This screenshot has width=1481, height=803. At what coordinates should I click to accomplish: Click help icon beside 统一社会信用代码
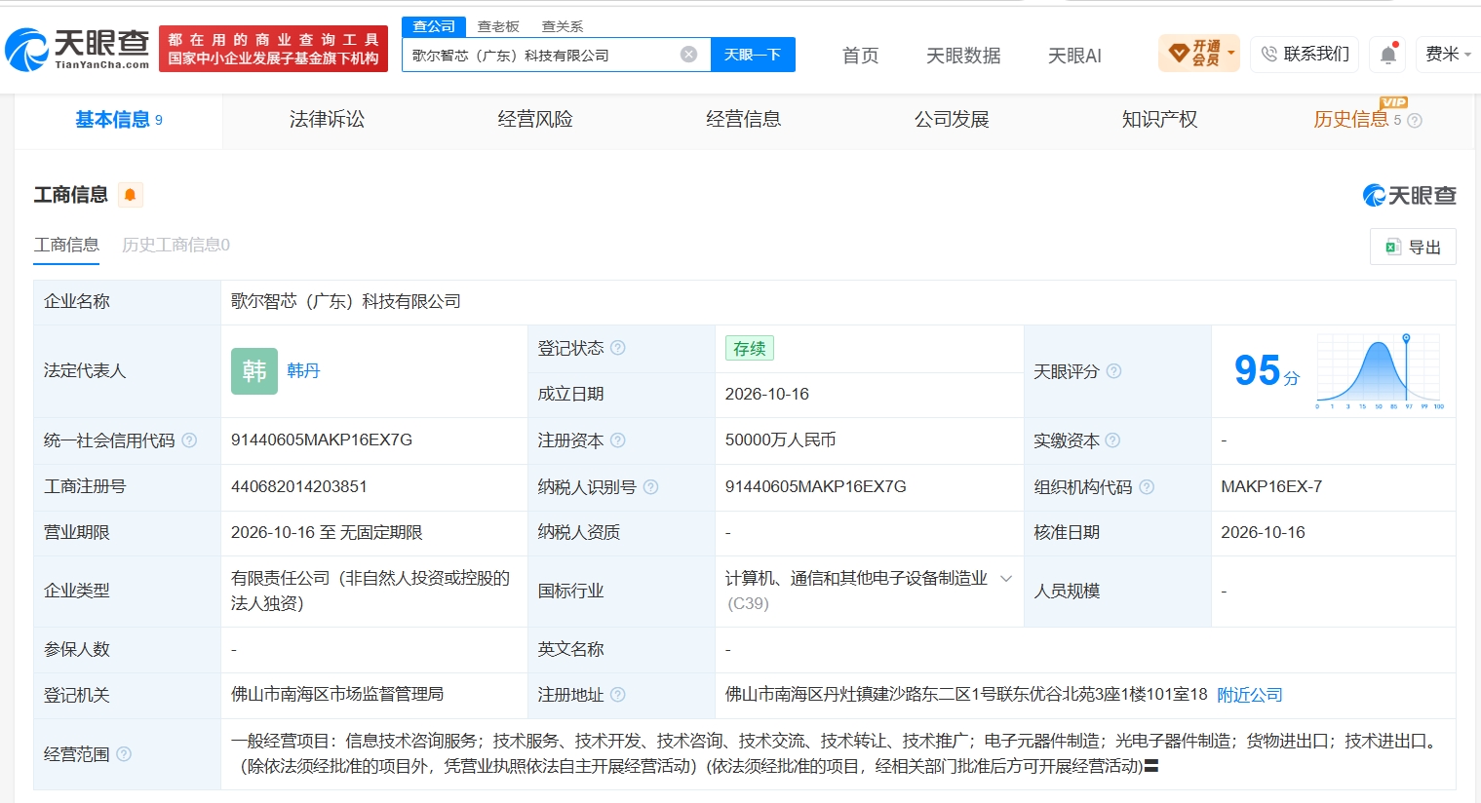pyautogui.click(x=189, y=440)
